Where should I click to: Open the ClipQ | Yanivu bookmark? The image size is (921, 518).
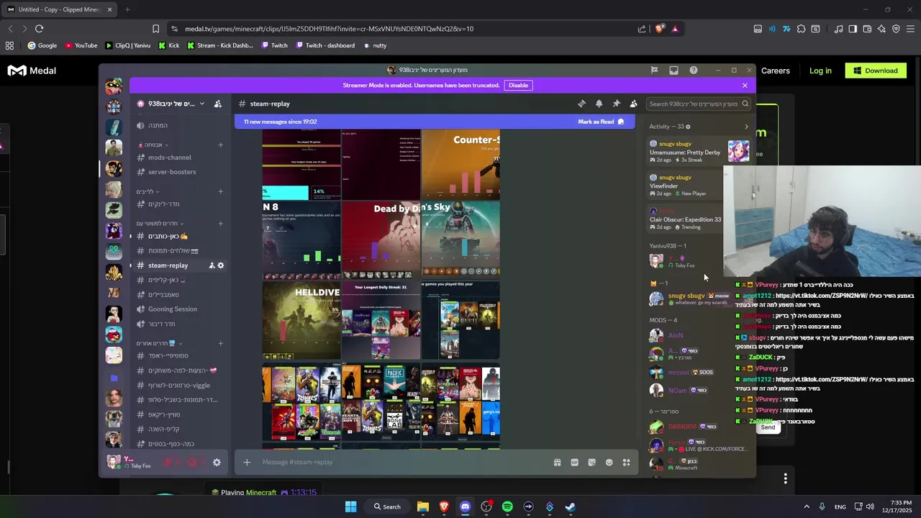coord(128,45)
